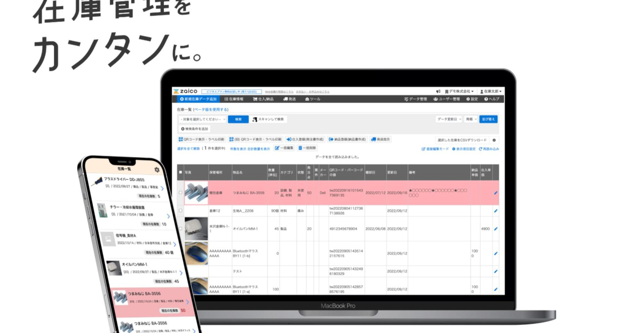
Task: Click the QRコード表示・ラベル印刷 icon
Action: coord(181,139)
